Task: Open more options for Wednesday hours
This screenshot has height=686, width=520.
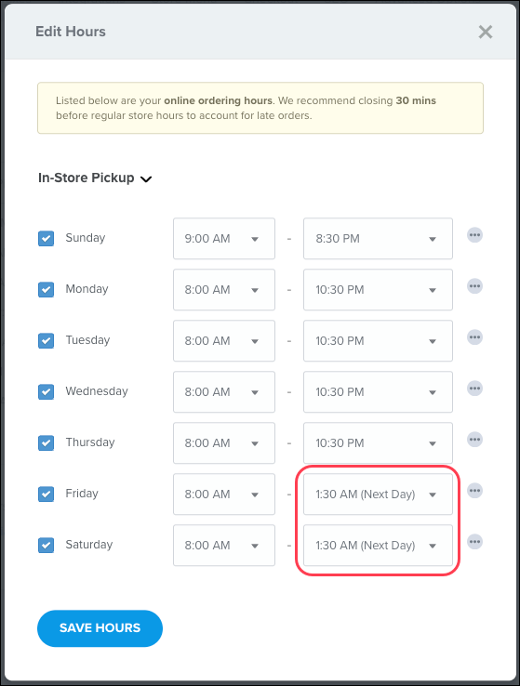Action: (474, 389)
